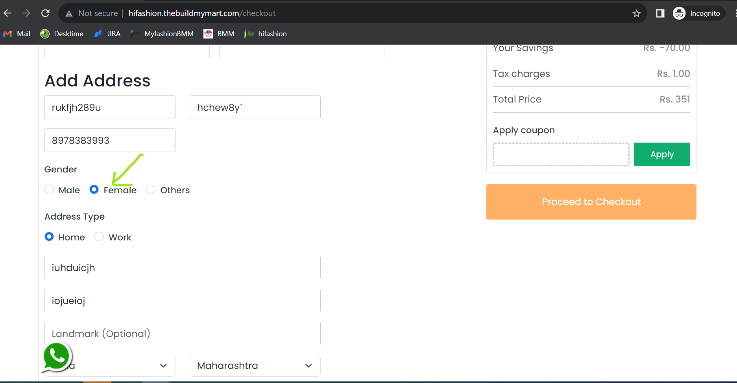Viewport: 737px width, 383px height.
Task: Click the Add Address heading
Action: (98, 81)
